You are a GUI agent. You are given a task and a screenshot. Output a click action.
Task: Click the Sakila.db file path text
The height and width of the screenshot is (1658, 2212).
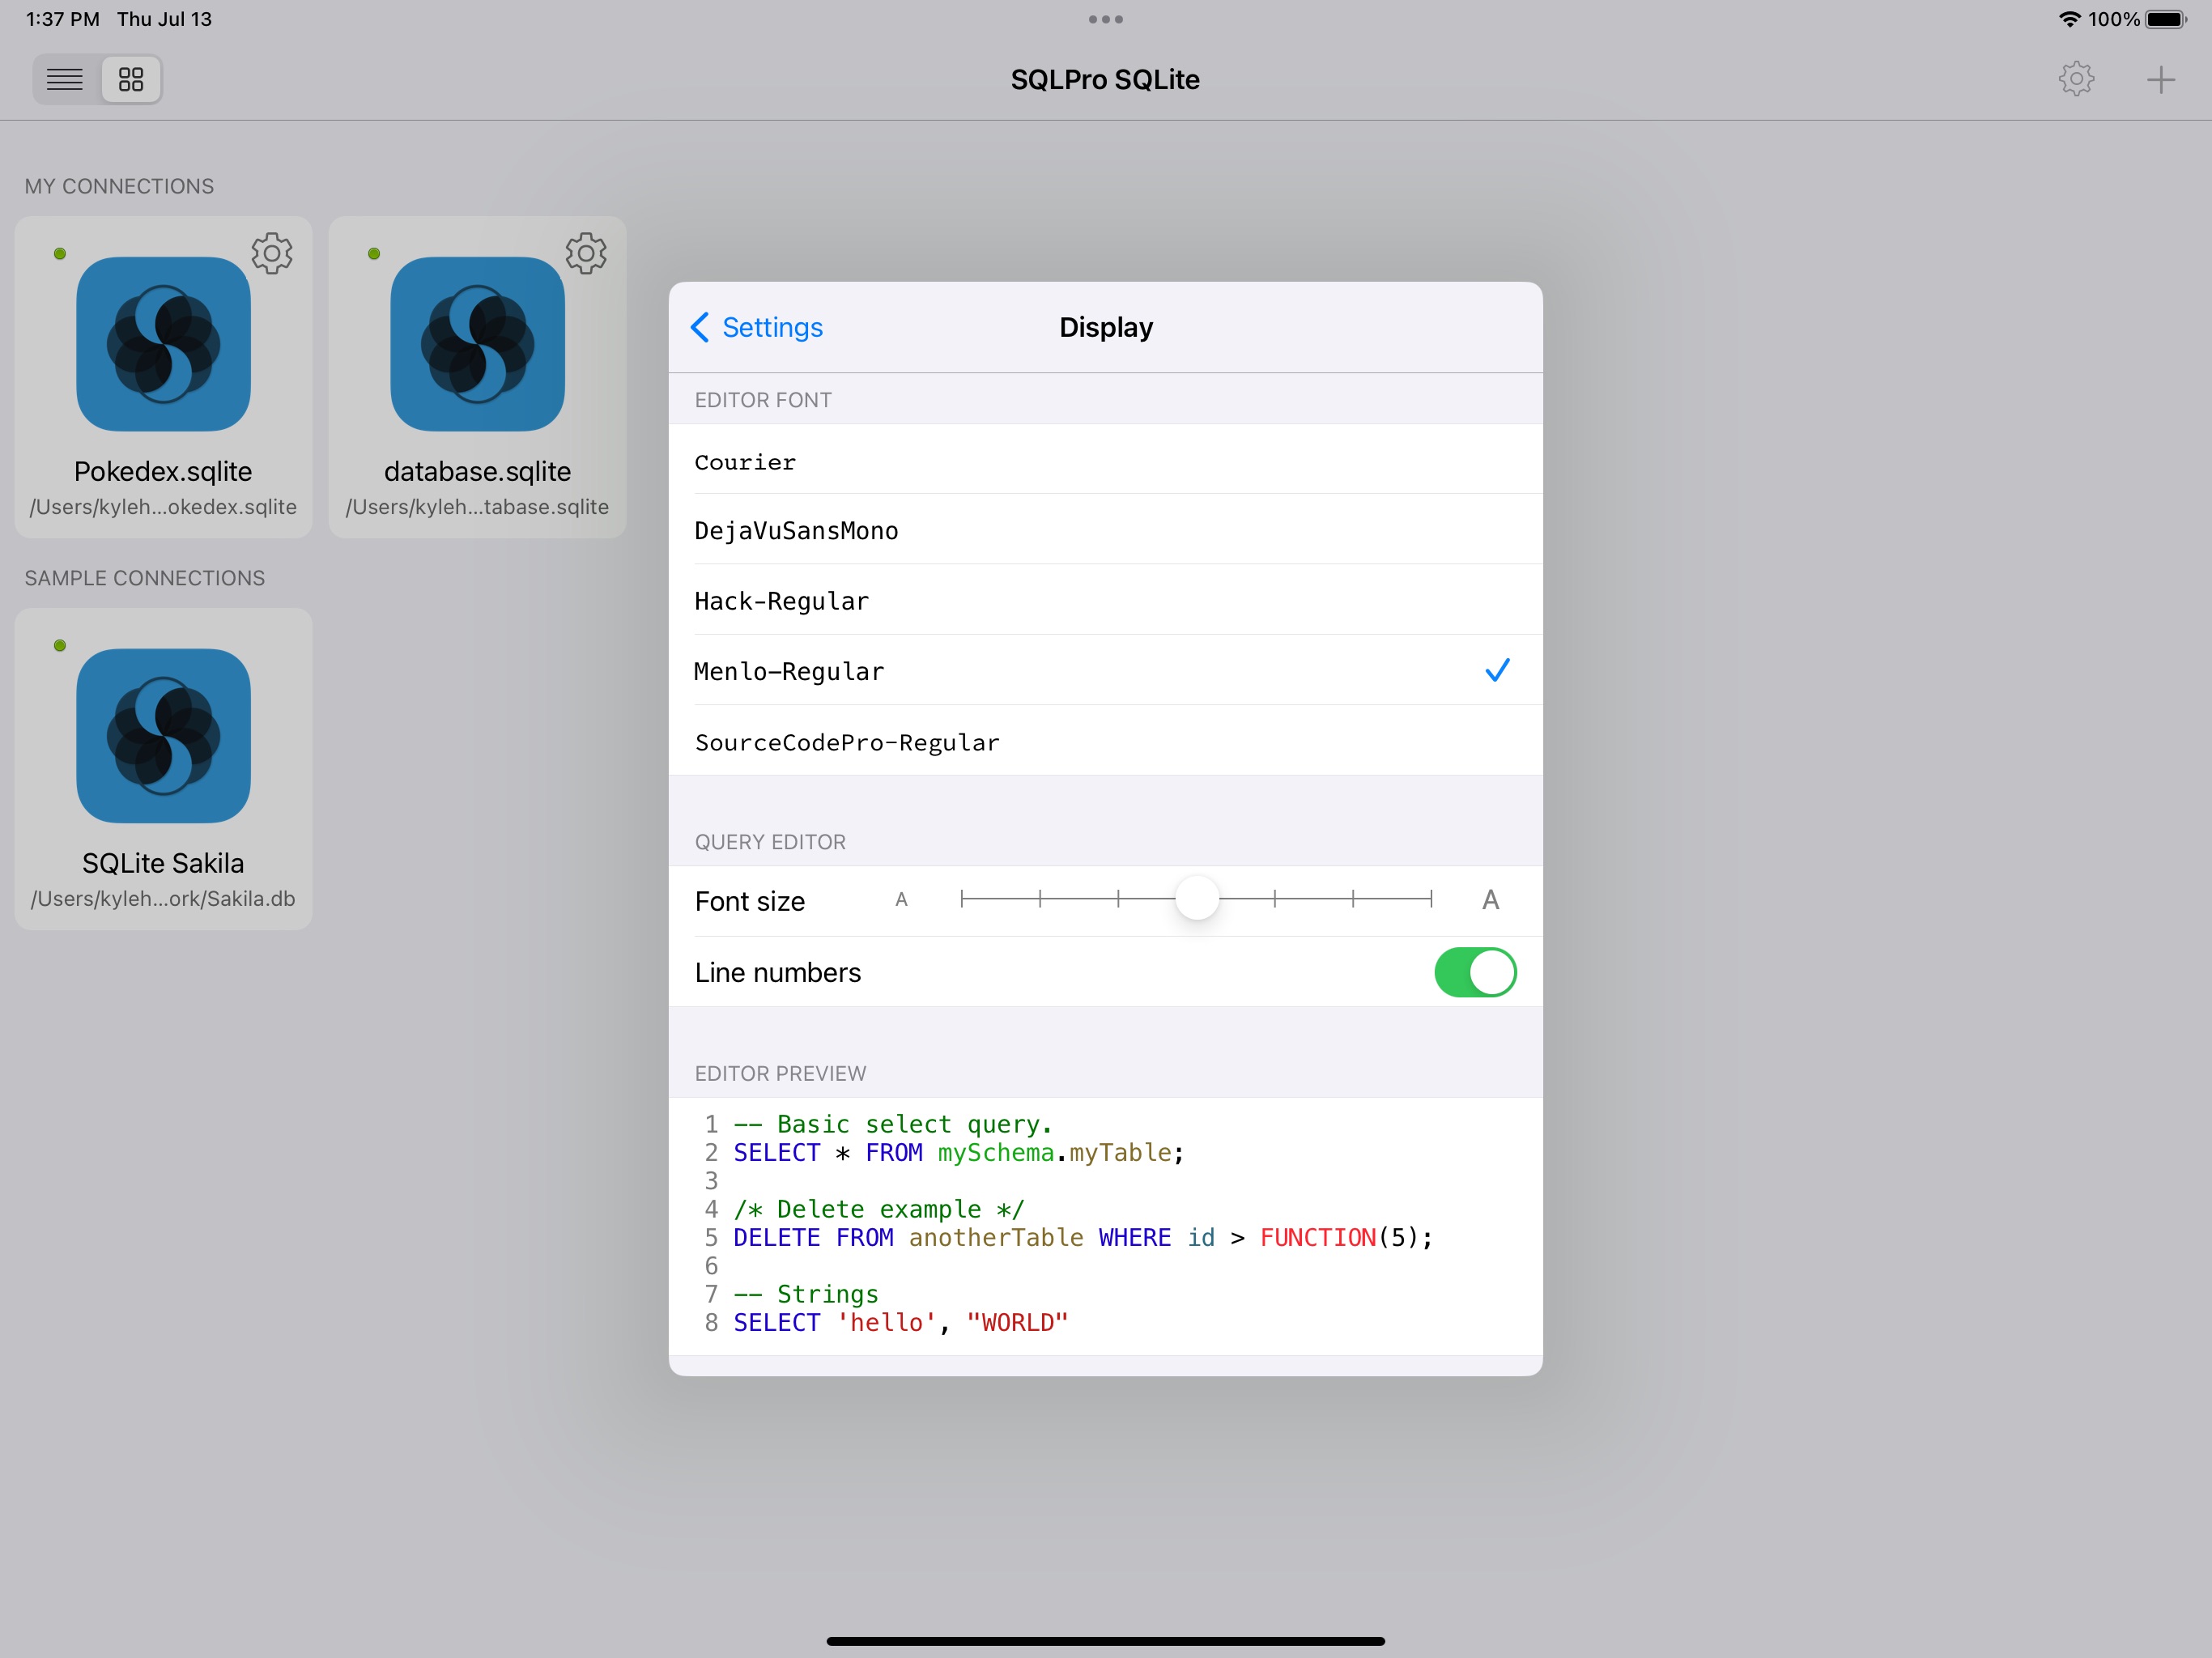point(163,899)
